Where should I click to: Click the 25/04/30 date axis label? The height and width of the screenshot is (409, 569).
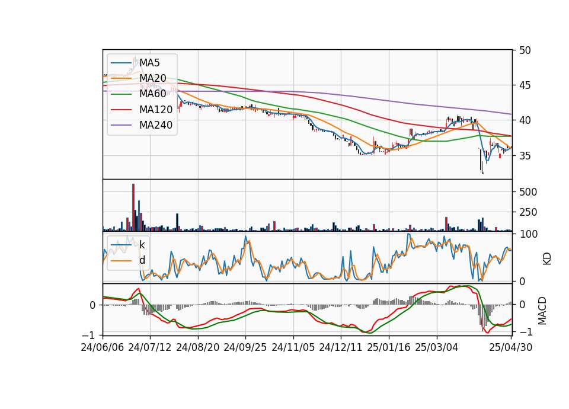pyautogui.click(x=511, y=347)
